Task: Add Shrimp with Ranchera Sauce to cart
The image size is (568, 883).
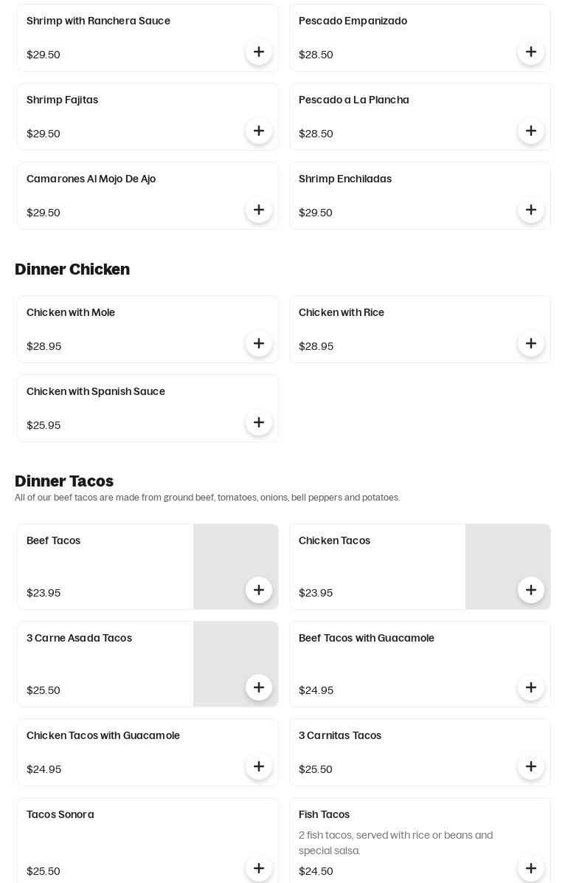Action: 259,52
